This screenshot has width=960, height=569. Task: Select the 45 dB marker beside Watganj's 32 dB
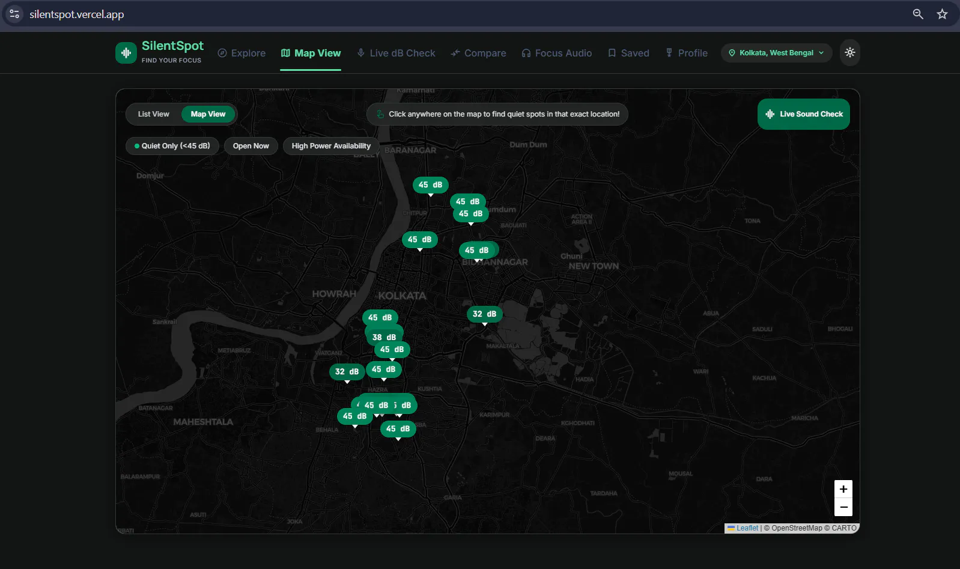click(383, 370)
